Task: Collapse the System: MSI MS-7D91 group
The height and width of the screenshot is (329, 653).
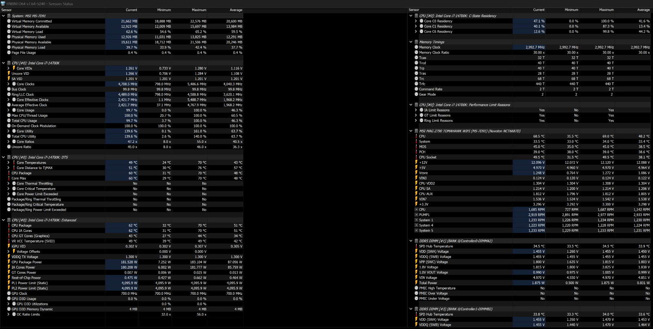Action: (x=3, y=16)
